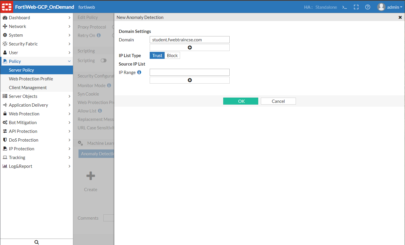Click the Domain input field

pyautogui.click(x=190, y=40)
